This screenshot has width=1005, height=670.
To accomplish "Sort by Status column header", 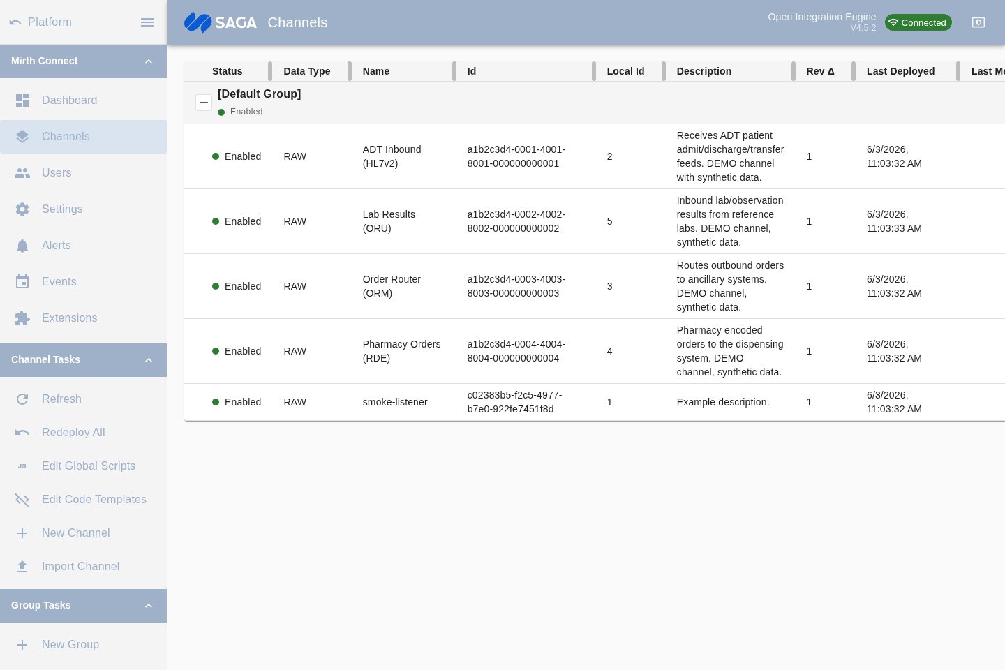I will [x=228, y=71].
